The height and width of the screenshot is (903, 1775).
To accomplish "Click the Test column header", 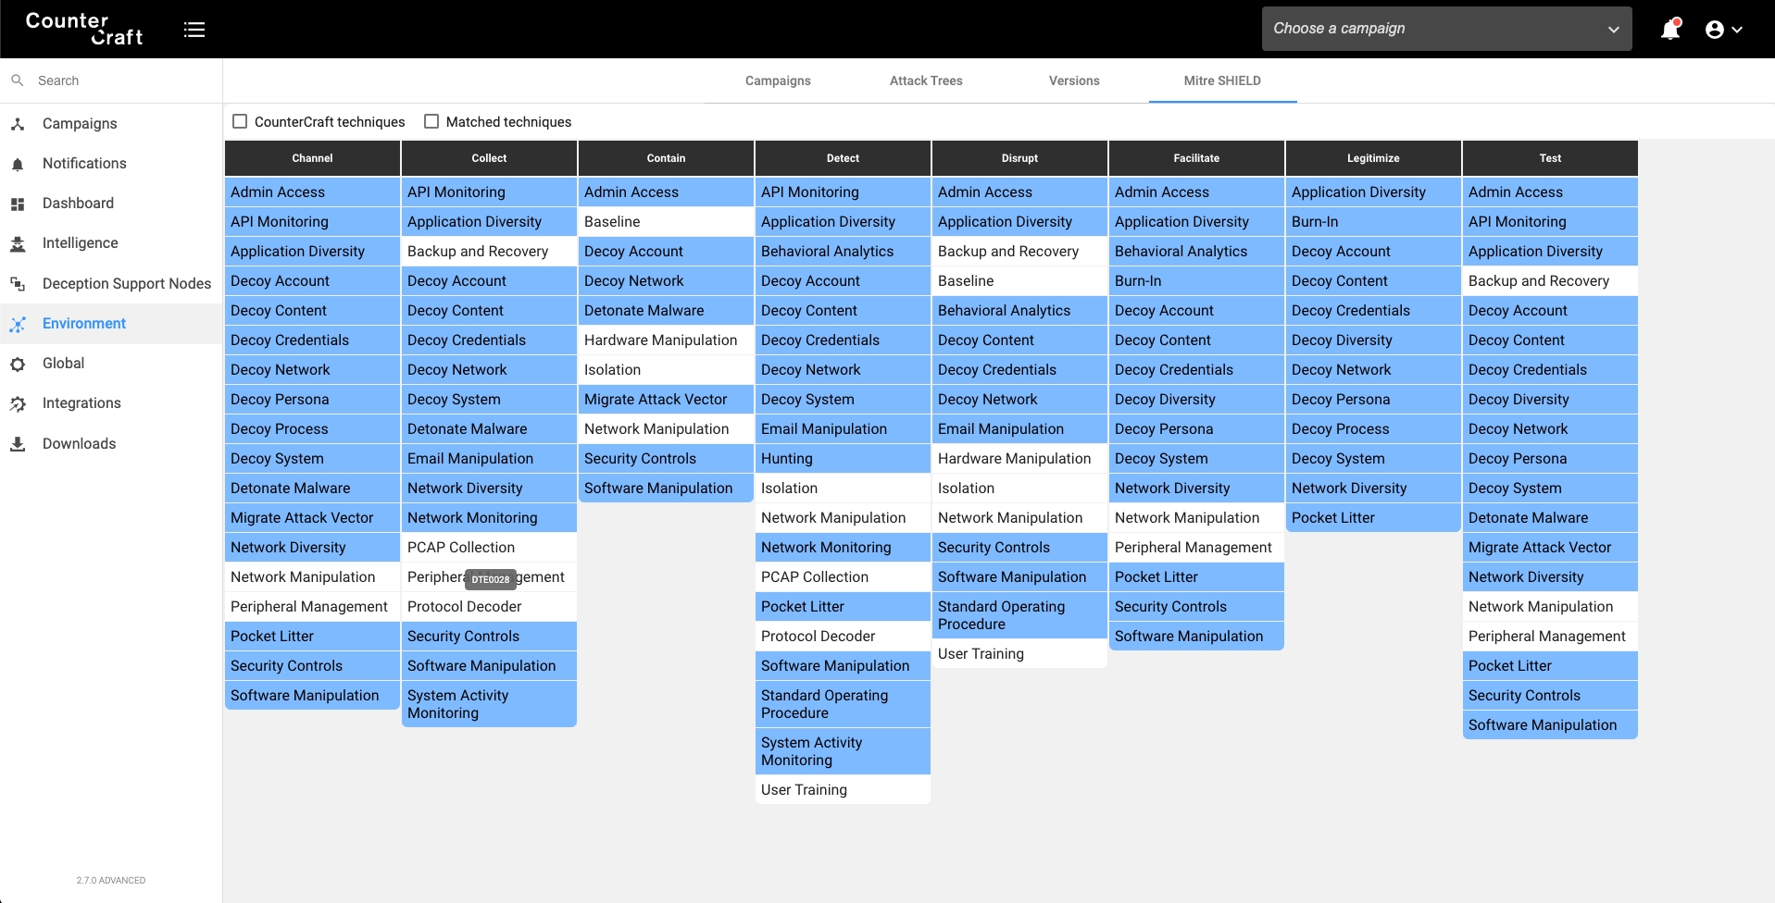I will tap(1550, 158).
